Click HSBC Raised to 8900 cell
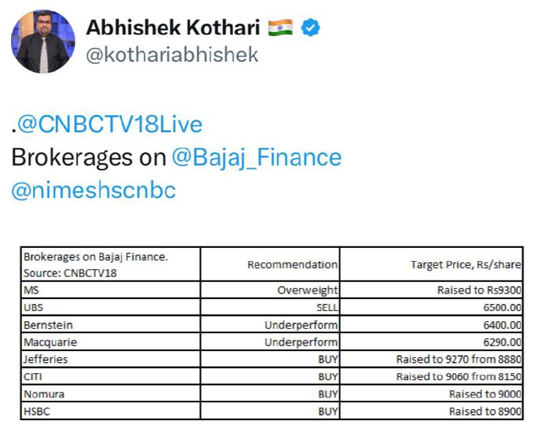Image resolution: width=554 pixels, height=432 pixels. click(x=431, y=411)
